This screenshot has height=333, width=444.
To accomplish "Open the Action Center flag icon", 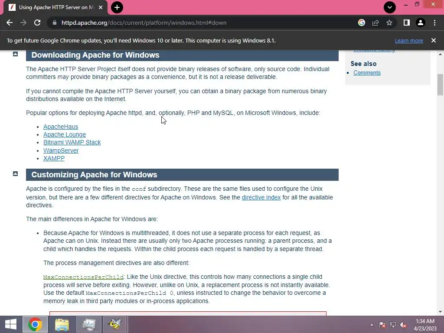I will (x=382, y=325).
